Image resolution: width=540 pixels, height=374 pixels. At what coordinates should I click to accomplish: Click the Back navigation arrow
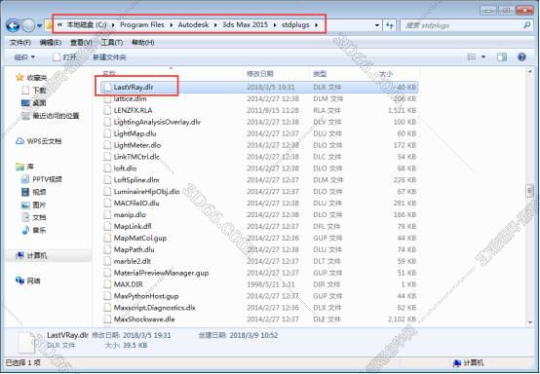pyautogui.click(x=13, y=25)
